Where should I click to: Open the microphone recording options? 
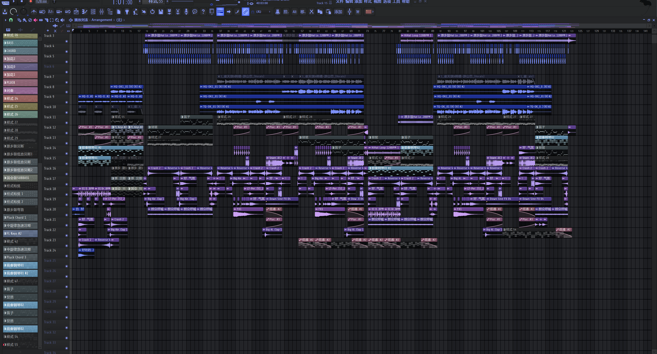tap(186, 12)
